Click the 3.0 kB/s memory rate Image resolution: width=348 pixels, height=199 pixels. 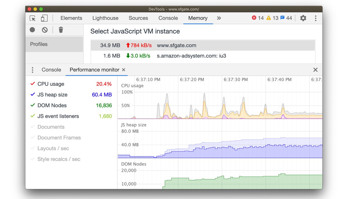tap(138, 56)
